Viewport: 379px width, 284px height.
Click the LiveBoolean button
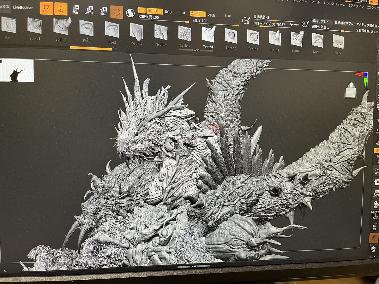tap(23, 7)
